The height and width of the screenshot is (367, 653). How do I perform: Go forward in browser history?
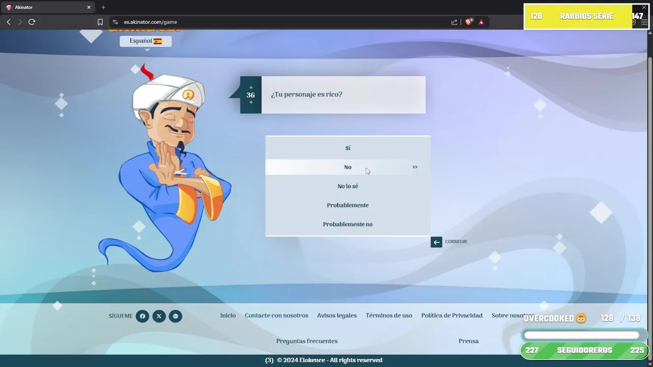20,22
